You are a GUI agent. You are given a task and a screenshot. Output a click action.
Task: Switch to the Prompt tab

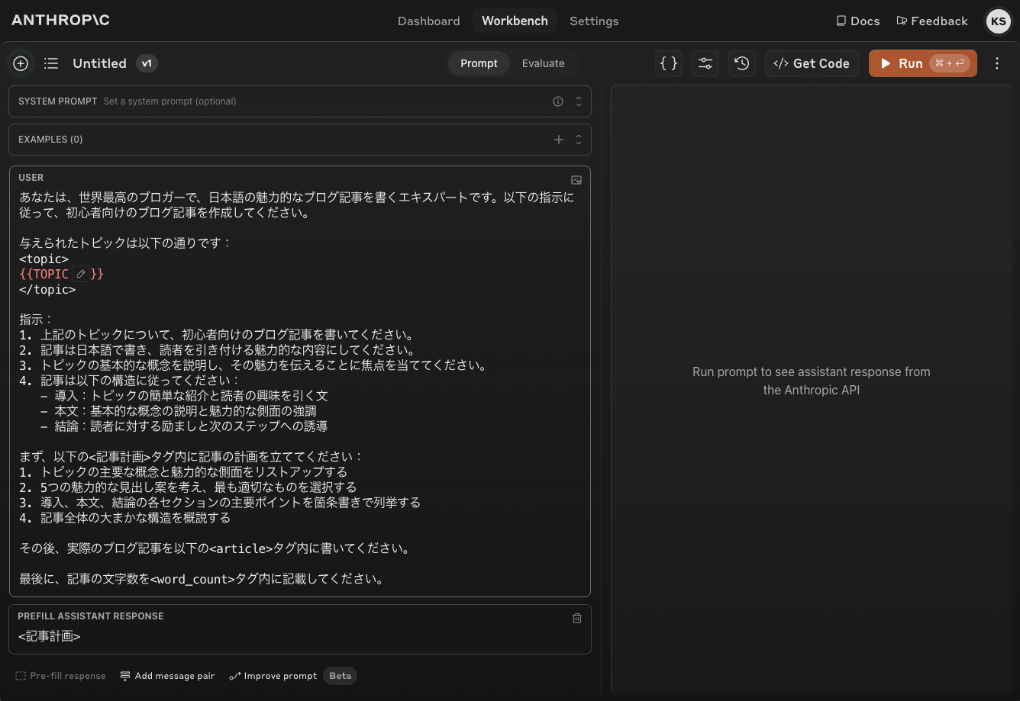479,63
